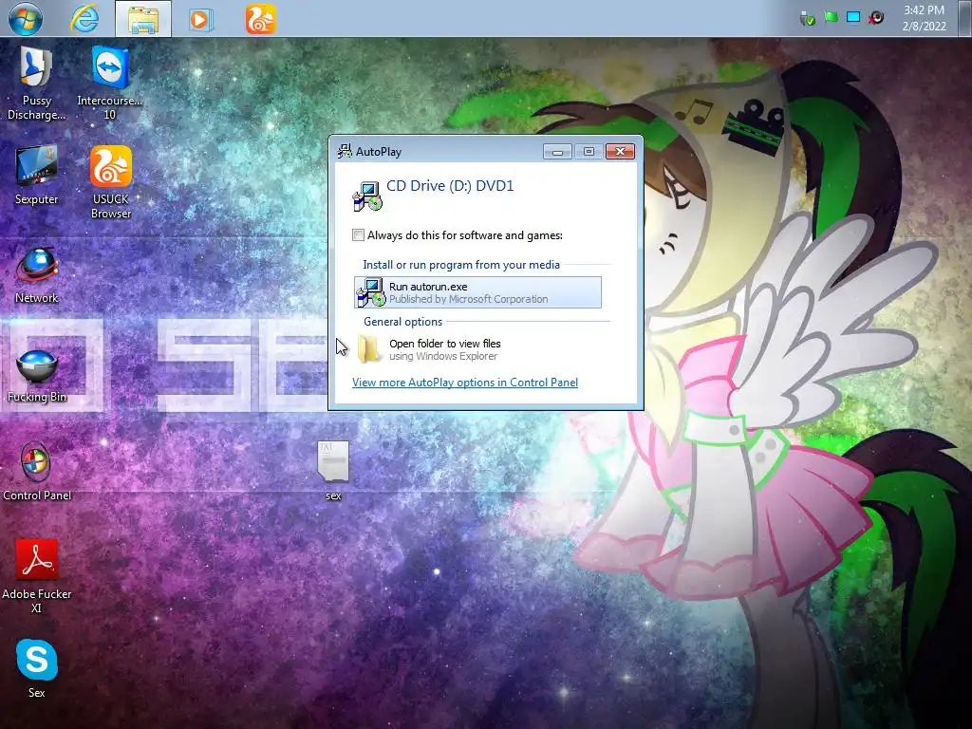Viewport: 972px width, 729px height.
Task: Open the Start menu orb
Action: [x=26, y=18]
